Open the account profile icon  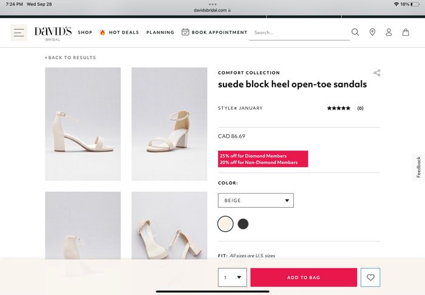(389, 32)
